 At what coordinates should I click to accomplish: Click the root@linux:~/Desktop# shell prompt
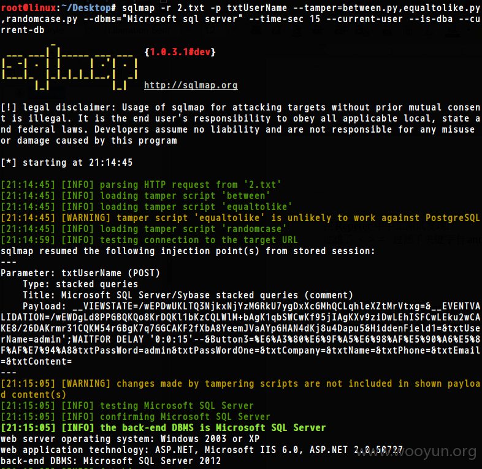click(x=58, y=8)
